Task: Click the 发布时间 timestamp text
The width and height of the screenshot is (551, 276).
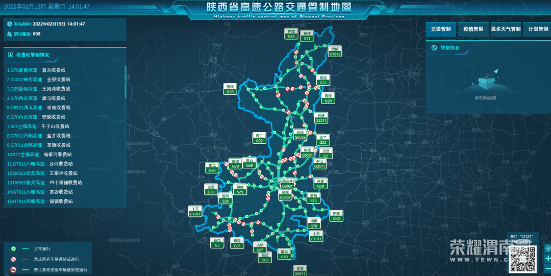Action: click(46, 24)
